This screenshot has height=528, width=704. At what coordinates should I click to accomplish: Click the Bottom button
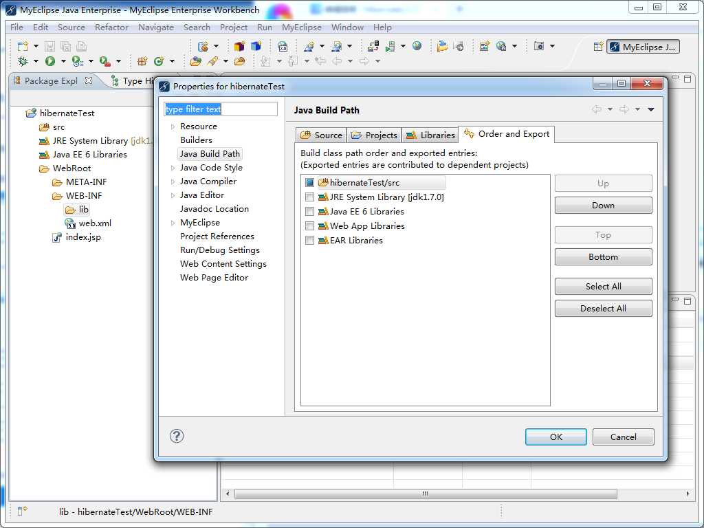coord(603,257)
